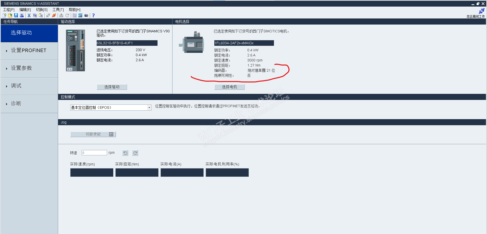Click the copy icon in toolbar
The width and height of the screenshot is (487, 234).
(35, 15)
